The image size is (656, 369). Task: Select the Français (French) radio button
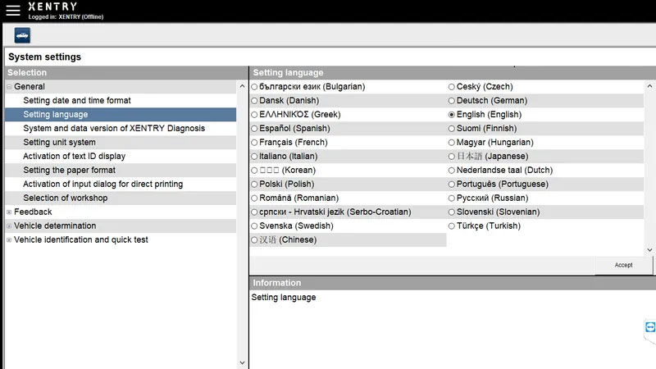[254, 143]
